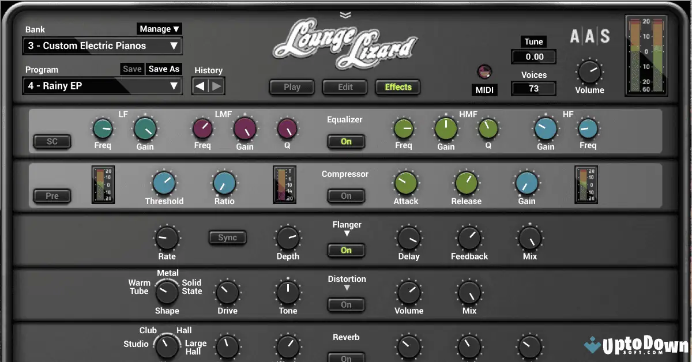Turn the LF Freq knob in the Equalizer

point(103,127)
